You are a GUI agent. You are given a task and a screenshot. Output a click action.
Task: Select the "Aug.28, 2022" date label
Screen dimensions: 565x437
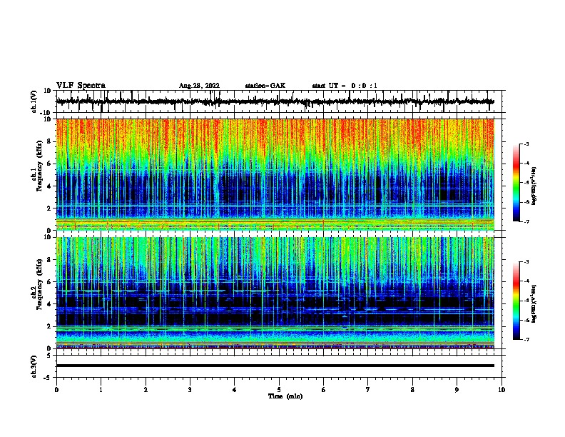(199, 86)
